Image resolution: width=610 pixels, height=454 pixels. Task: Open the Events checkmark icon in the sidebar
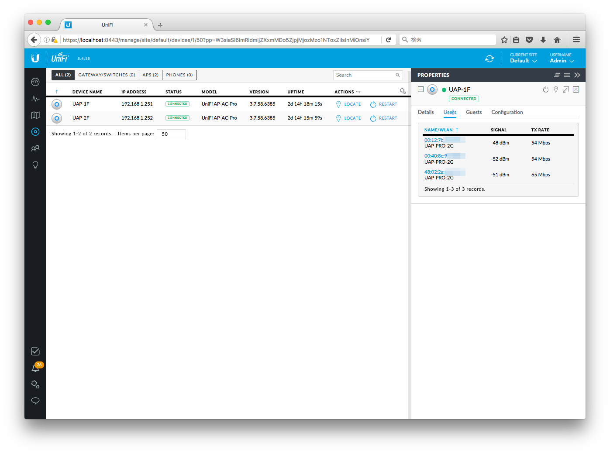(x=35, y=351)
